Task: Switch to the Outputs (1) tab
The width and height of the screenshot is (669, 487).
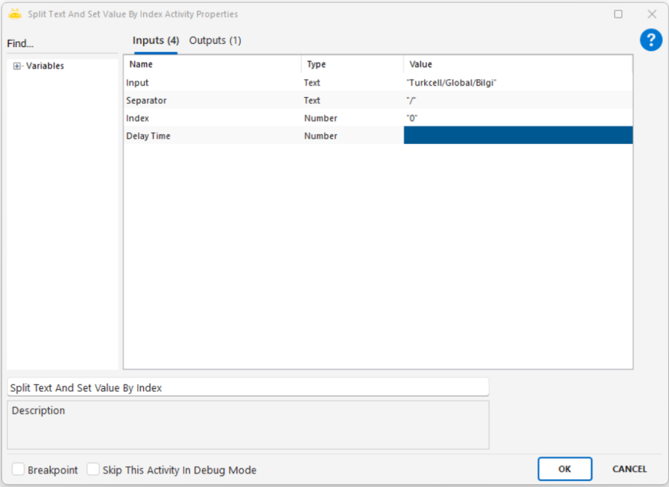Action: pos(215,41)
